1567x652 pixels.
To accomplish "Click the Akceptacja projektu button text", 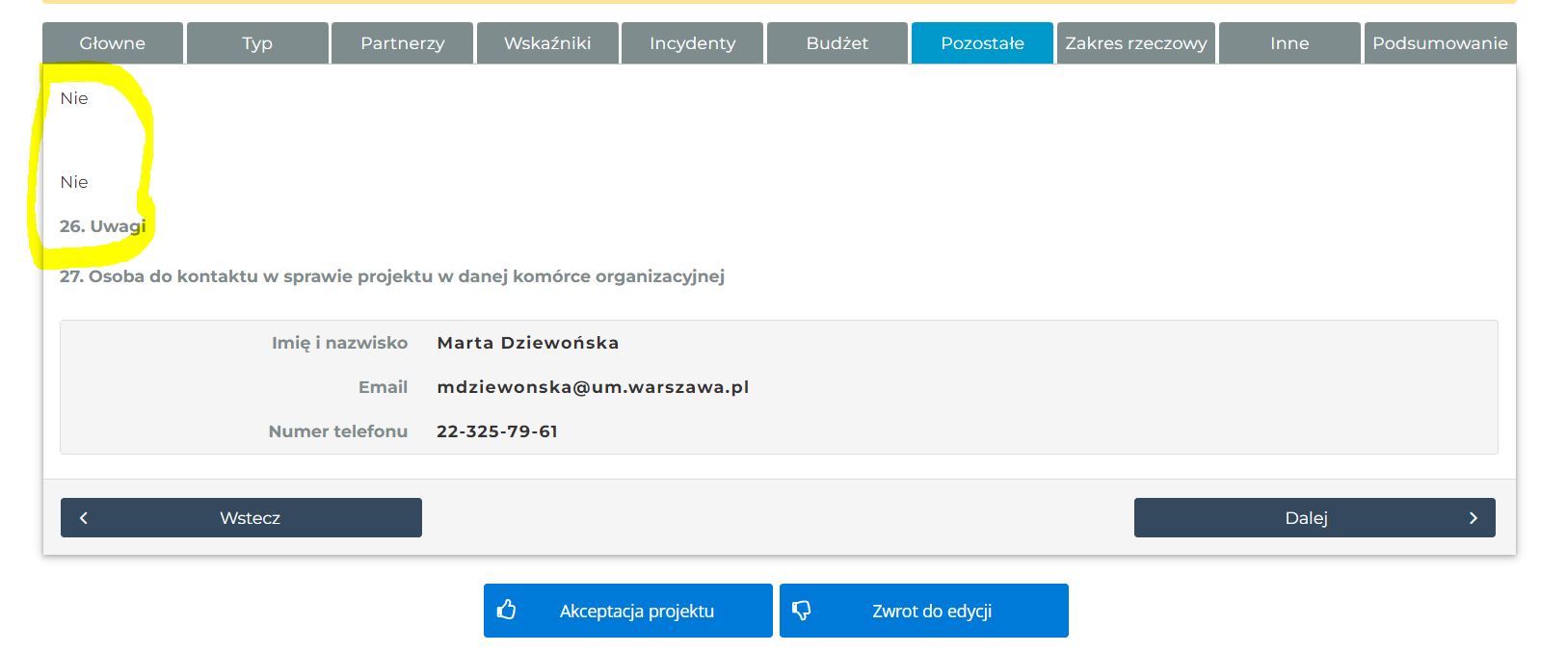I will tap(637, 611).
